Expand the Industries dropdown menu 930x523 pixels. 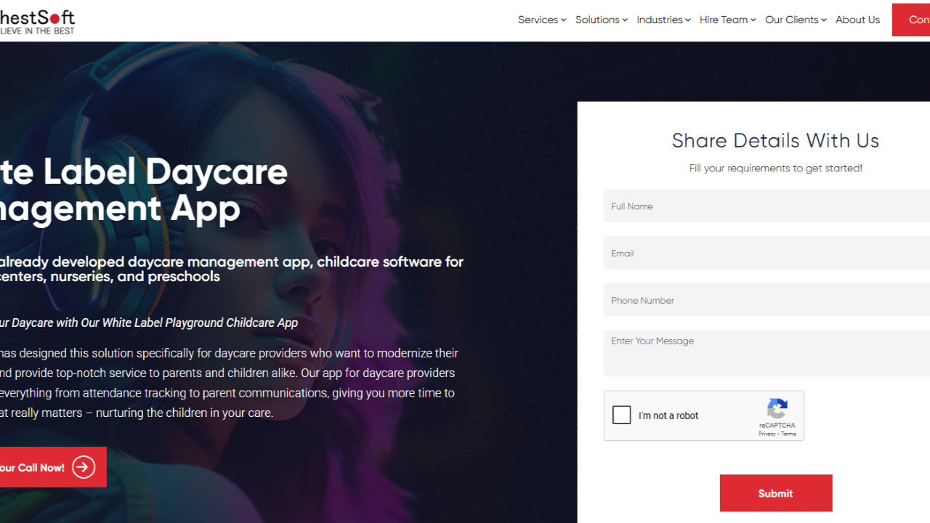click(664, 20)
